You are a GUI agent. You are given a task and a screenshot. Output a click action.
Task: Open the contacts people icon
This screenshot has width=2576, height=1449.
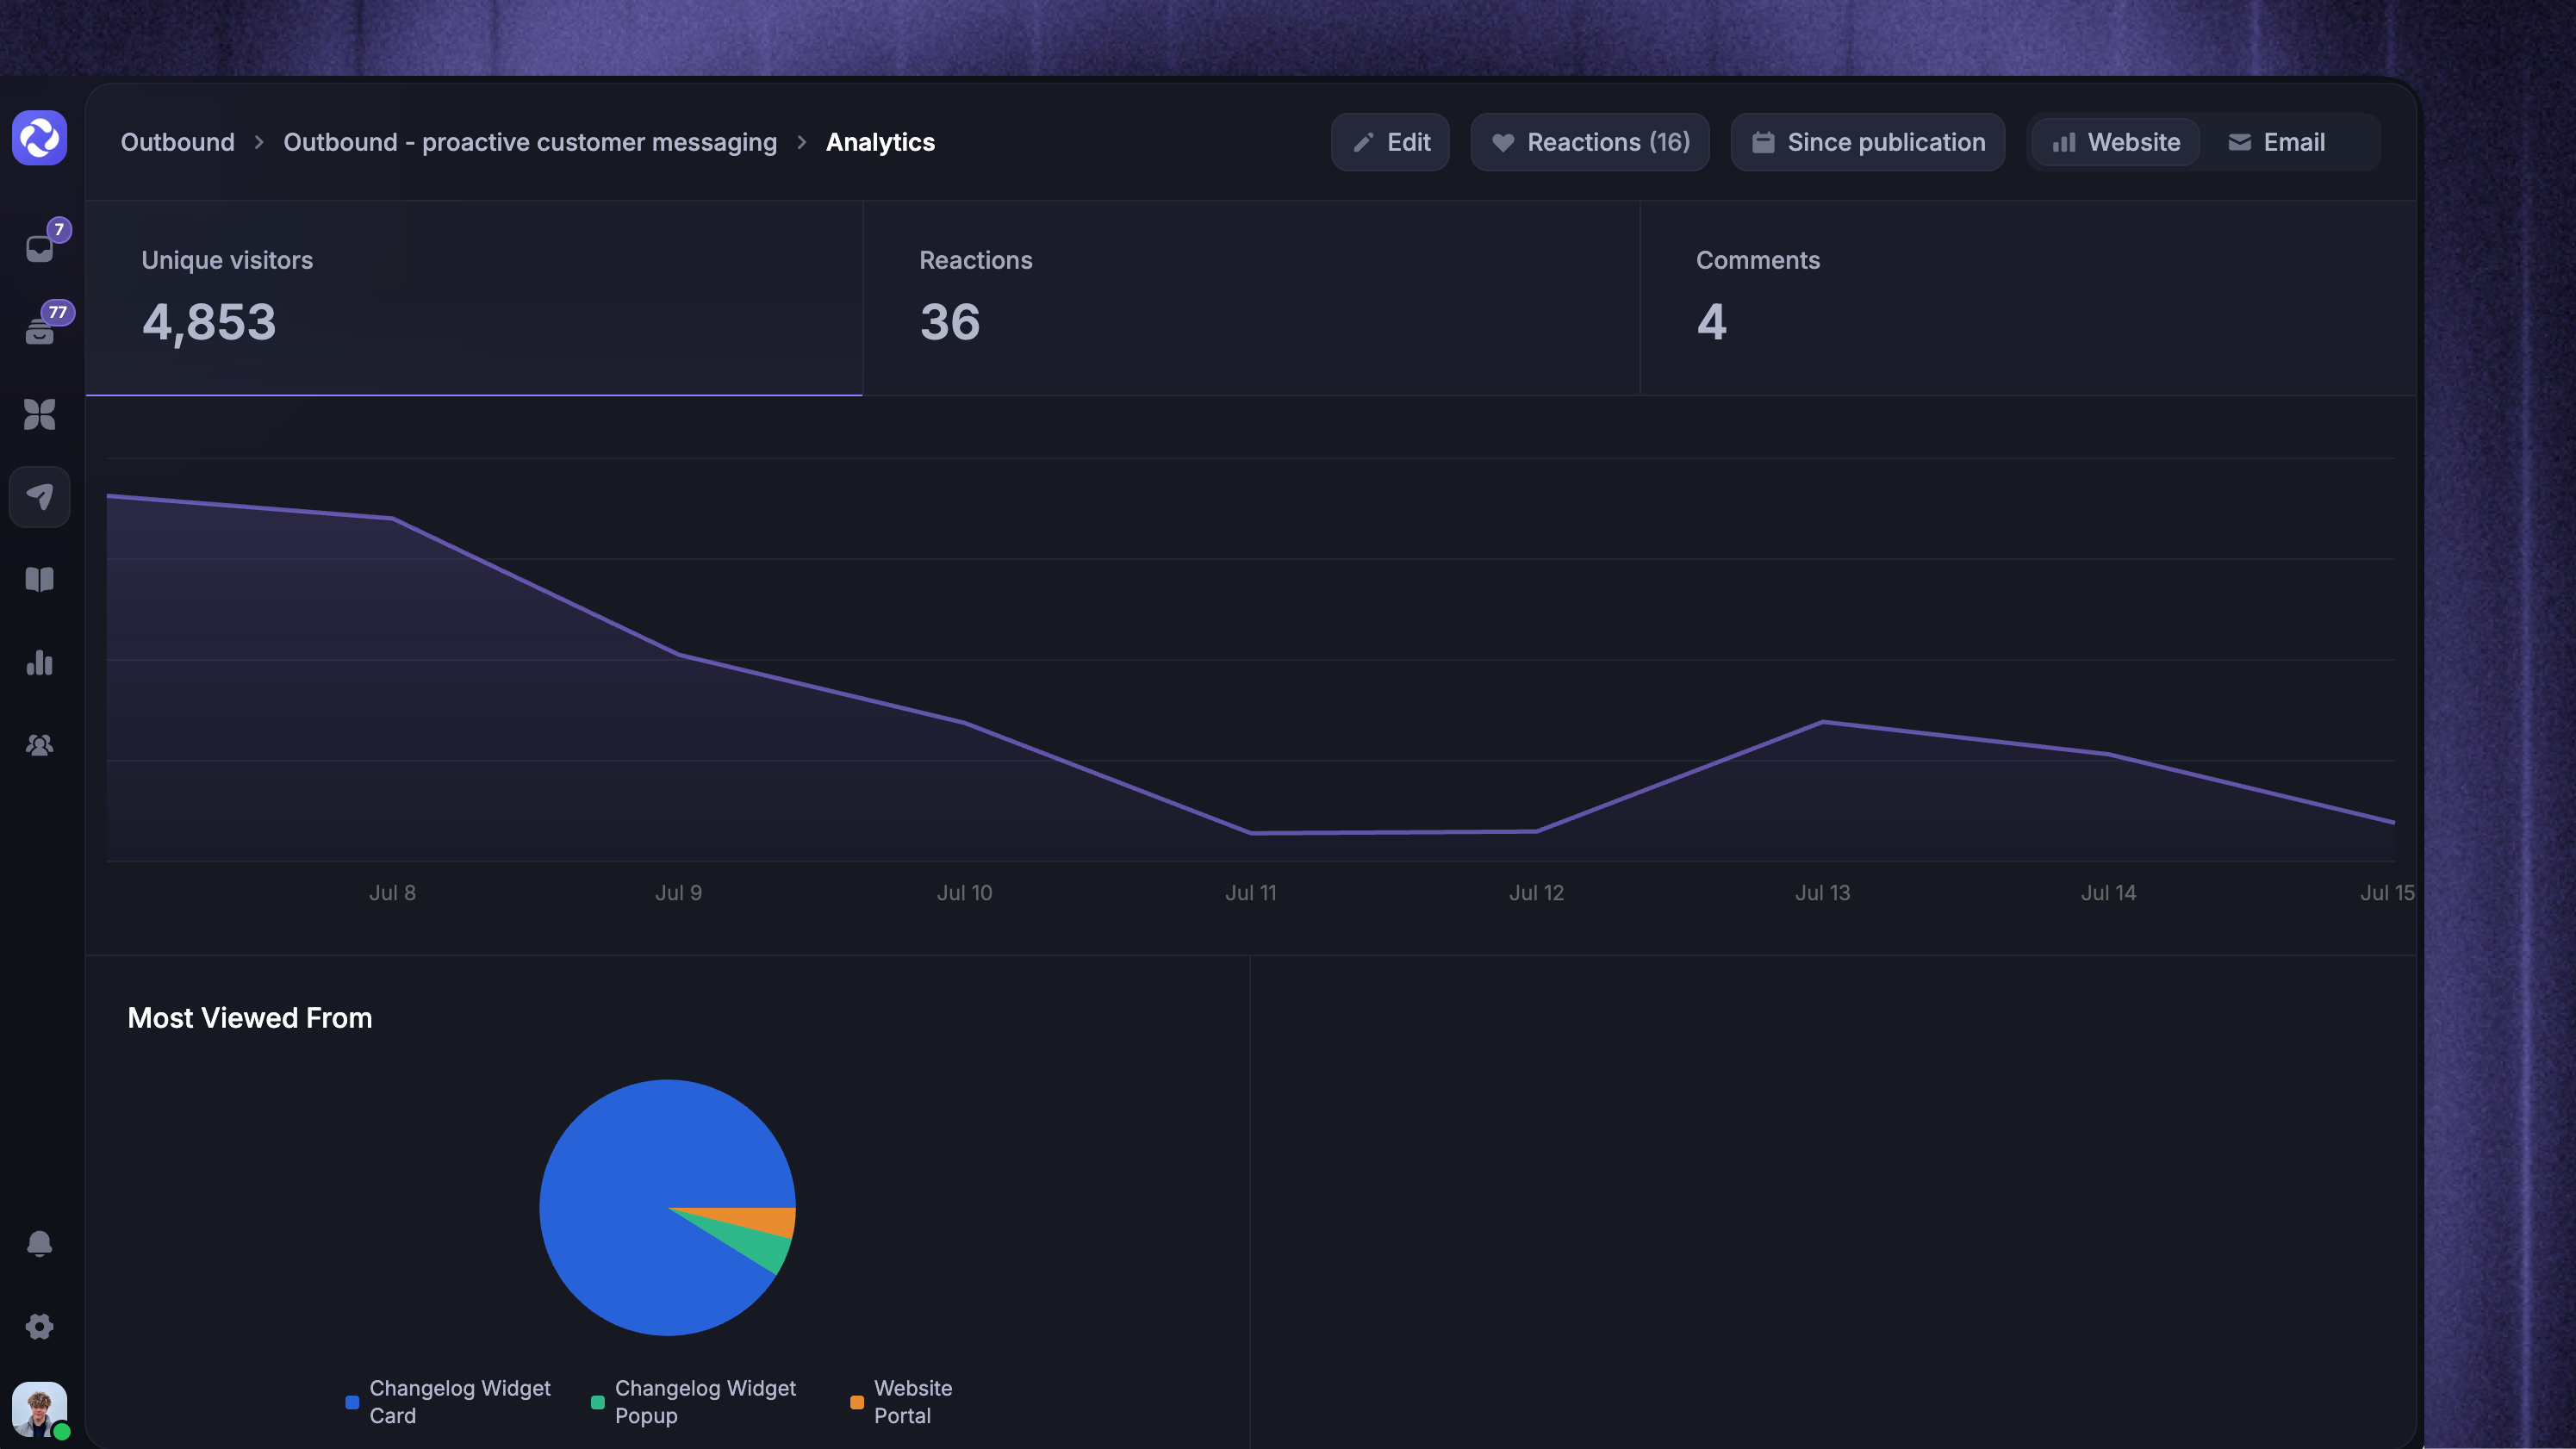tap(40, 745)
